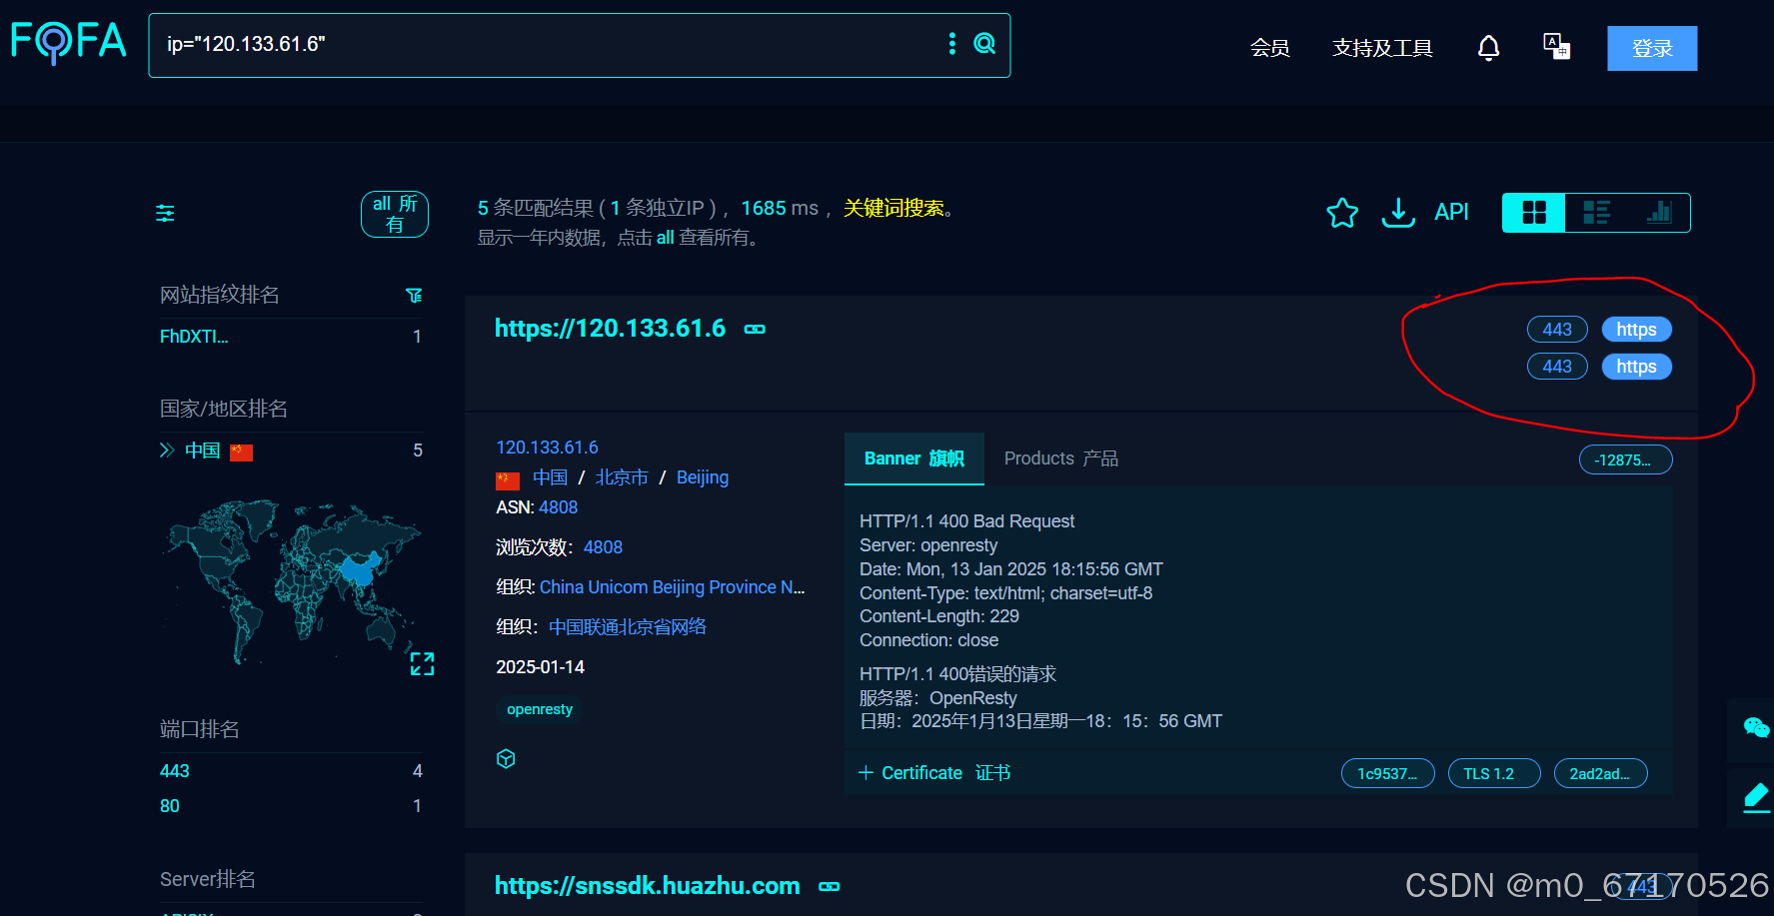The height and width of the screenshot is (916, 1774).
Task: Filter the website fingerprint ranking
Action: (414, 295)
